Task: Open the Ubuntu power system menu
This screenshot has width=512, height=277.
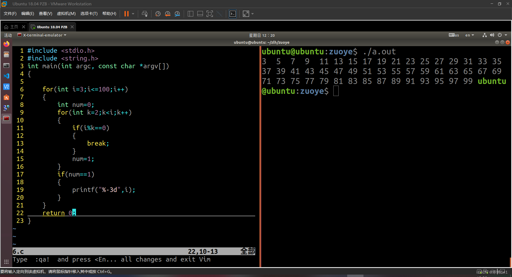Action: (x=502, y=35)
